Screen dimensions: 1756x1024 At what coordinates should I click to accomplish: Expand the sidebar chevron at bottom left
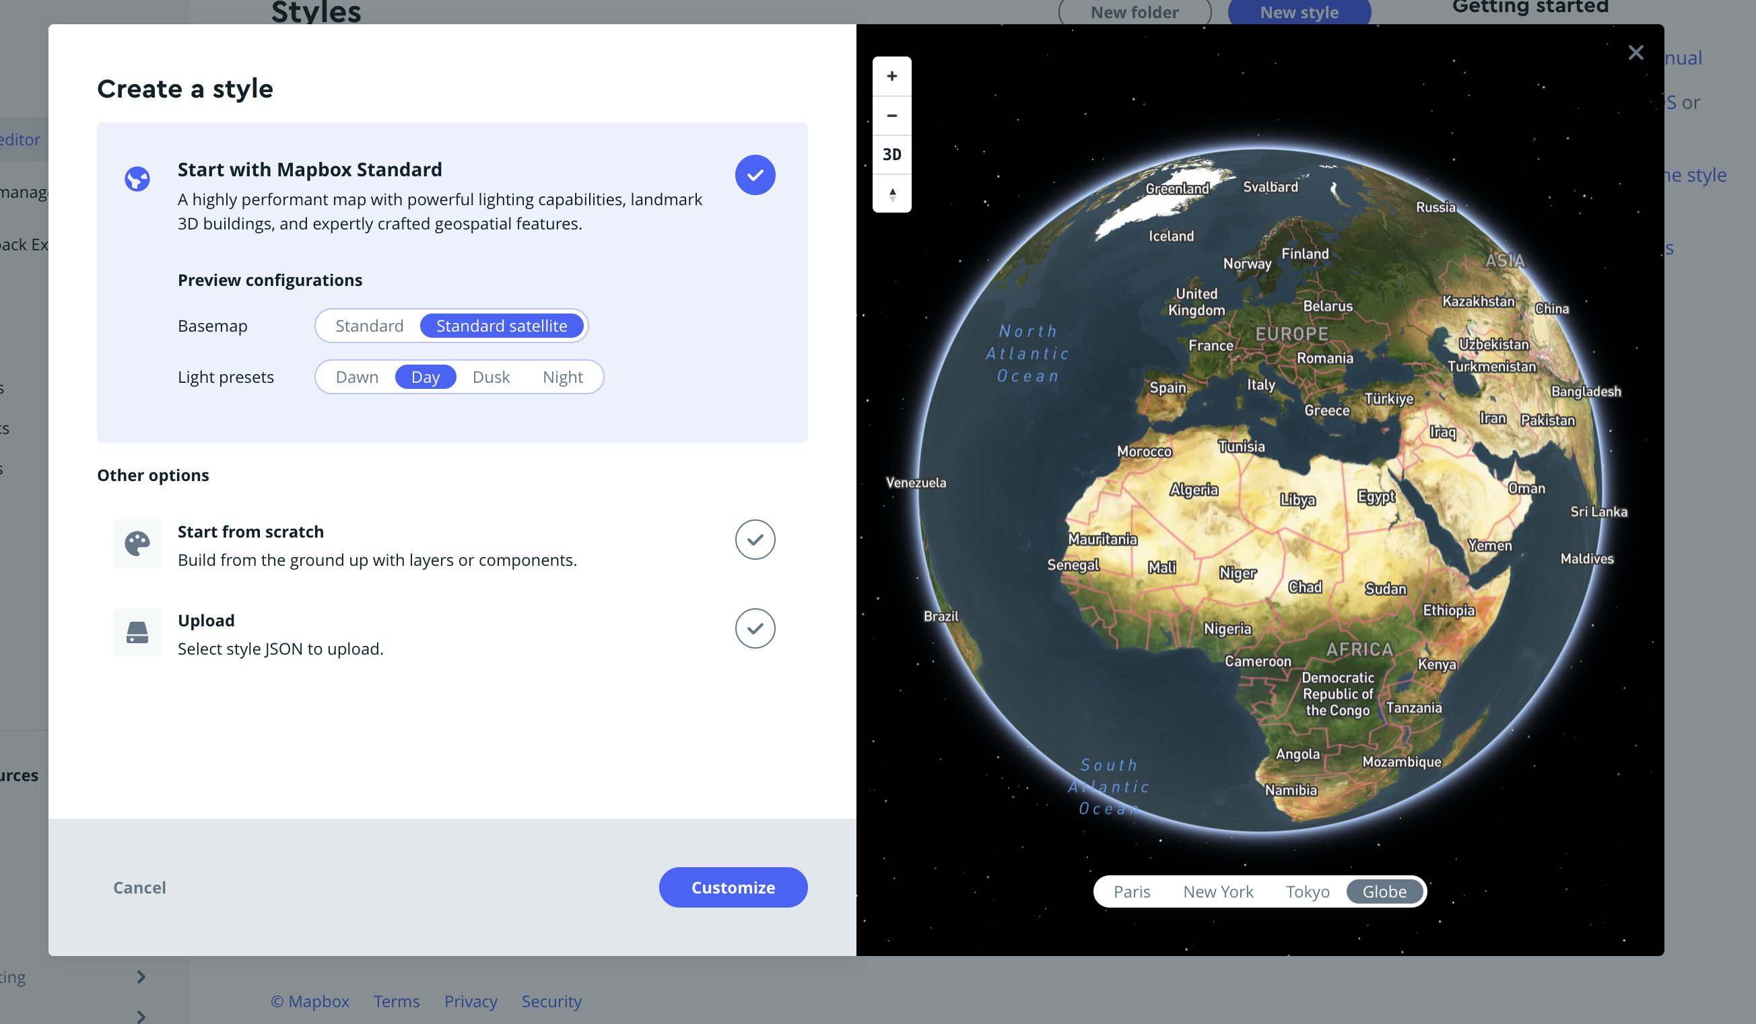coord(141,977)
